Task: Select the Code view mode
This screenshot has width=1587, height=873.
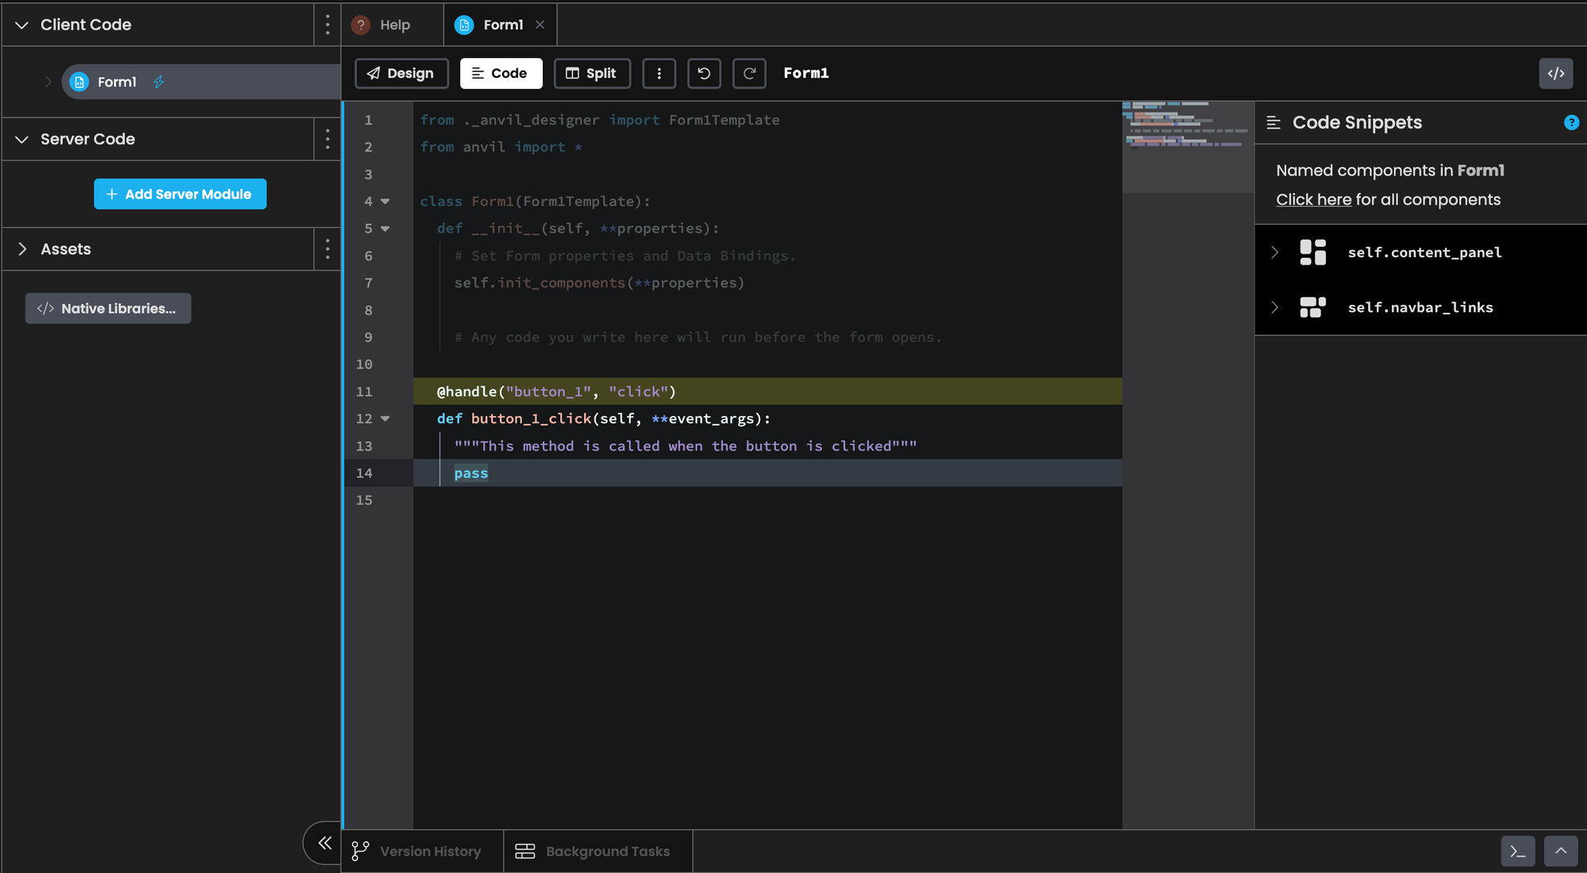Action: click(501, 73)
